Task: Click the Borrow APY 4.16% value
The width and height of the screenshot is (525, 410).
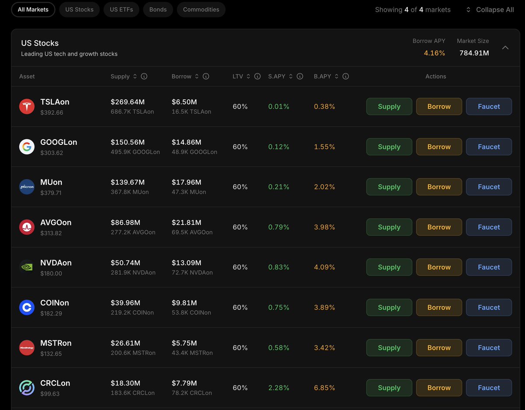Action: tap(434, 53)
